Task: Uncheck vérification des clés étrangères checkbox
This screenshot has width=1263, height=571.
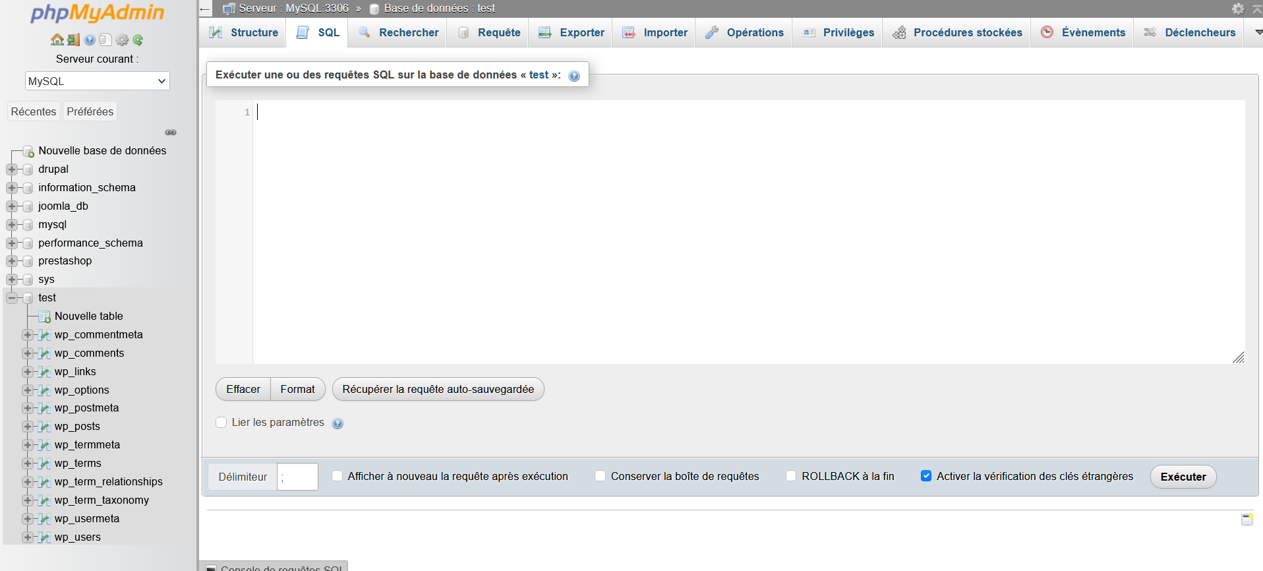Action: click(x=926, y=476)
